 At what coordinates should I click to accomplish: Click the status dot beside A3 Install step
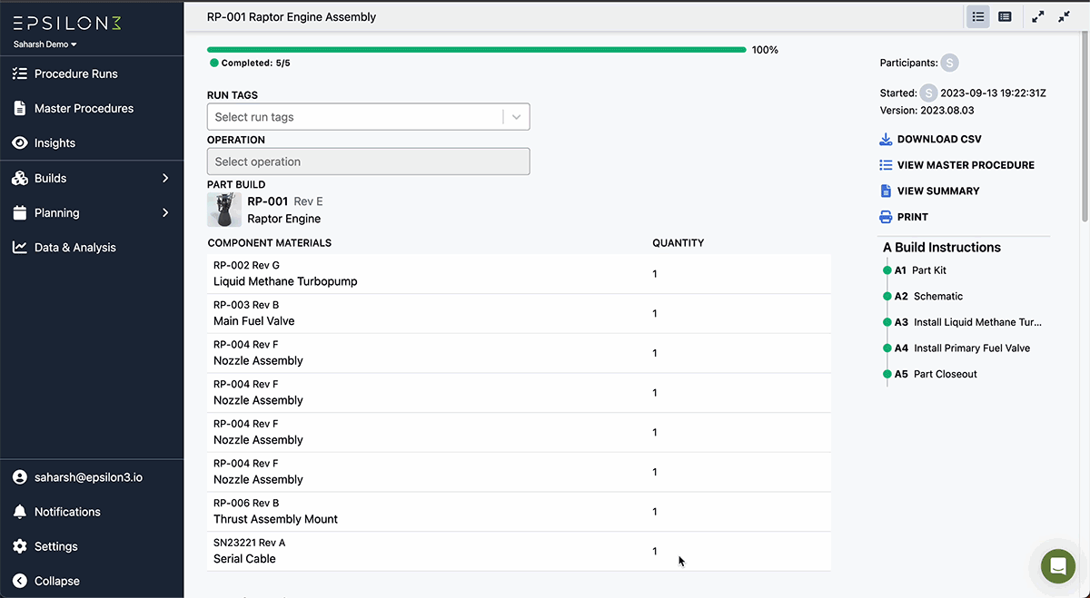[x=887, y=321]
